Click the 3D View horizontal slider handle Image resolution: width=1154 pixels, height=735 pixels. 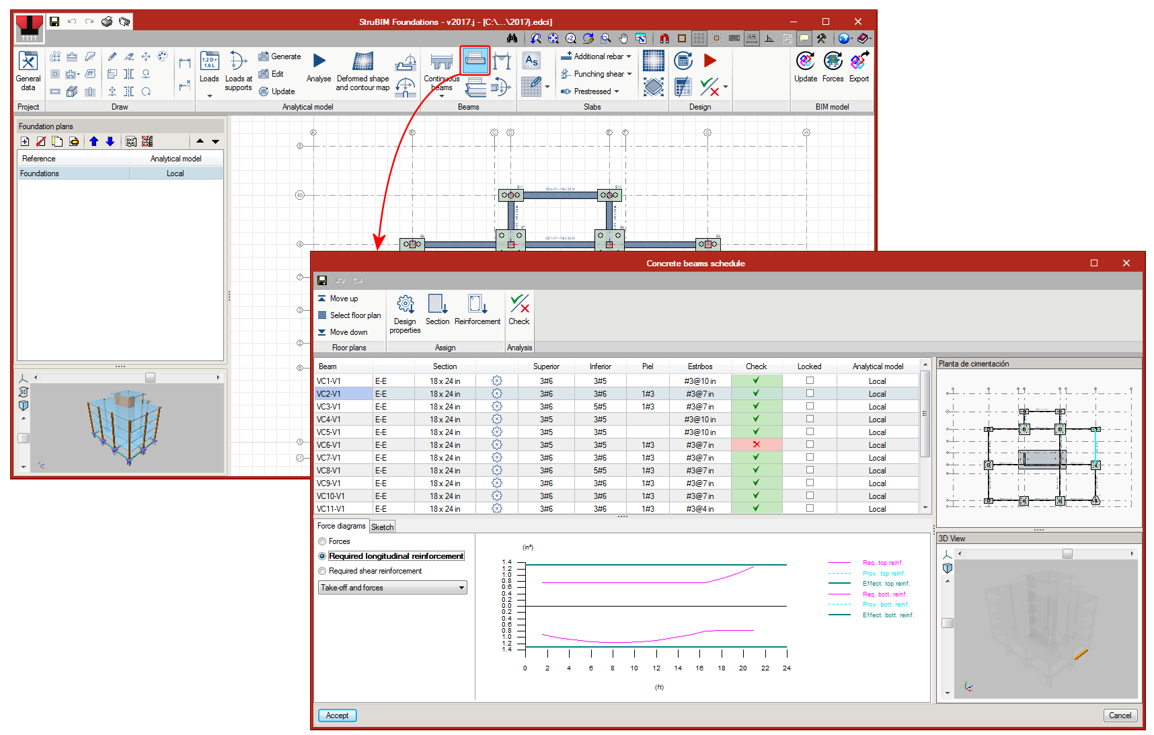pos(1067,553)
